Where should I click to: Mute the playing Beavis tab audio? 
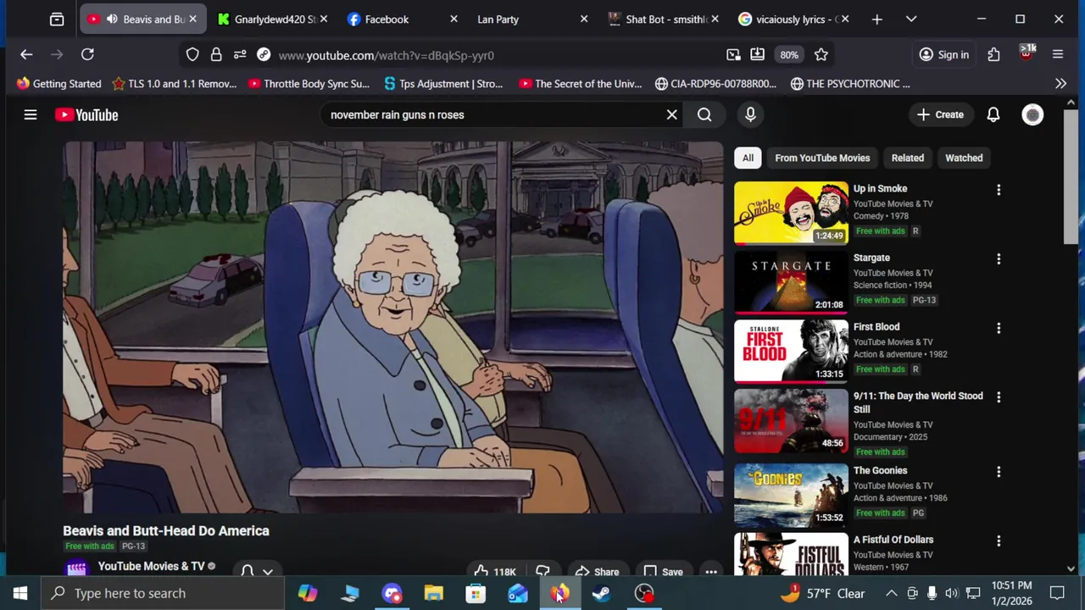pyautogui.click(x=112, y=19)
